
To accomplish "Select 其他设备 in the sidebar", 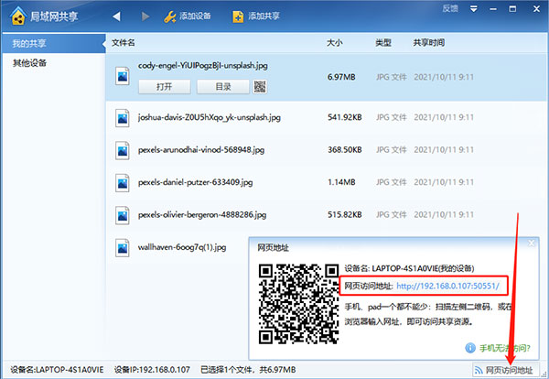I will click(x=29, y=63).
